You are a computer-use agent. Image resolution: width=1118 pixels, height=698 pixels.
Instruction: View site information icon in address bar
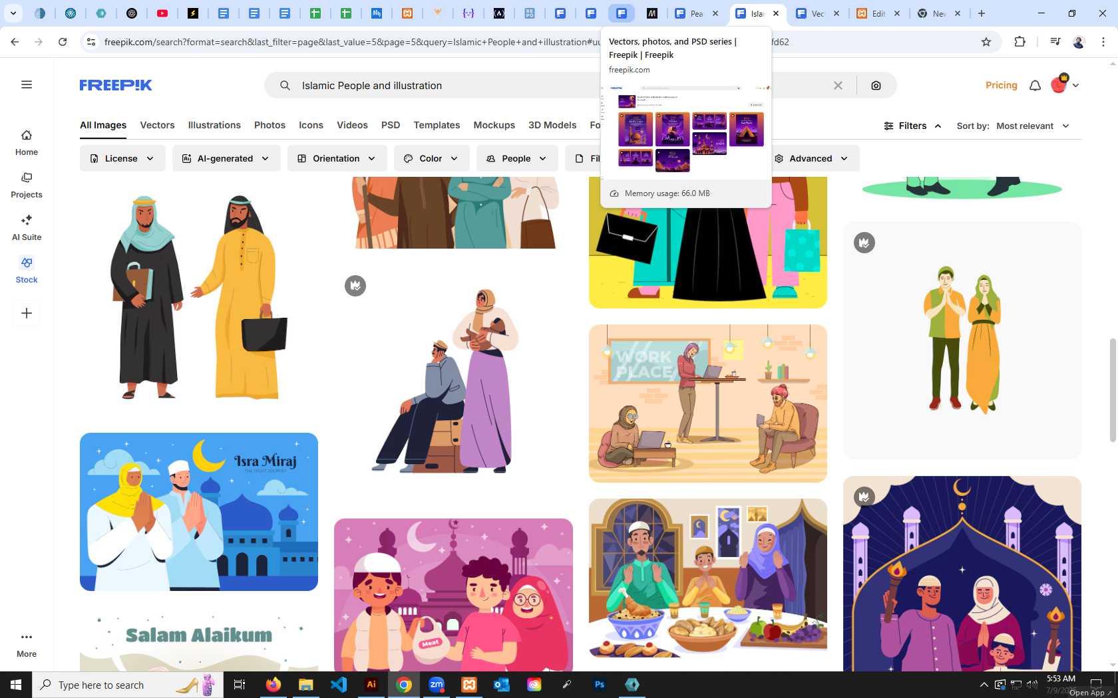click(x=91, y=42)
